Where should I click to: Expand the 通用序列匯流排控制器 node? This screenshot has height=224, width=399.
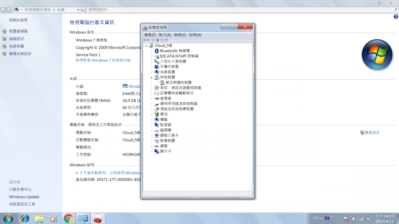[x=152, y=104]
